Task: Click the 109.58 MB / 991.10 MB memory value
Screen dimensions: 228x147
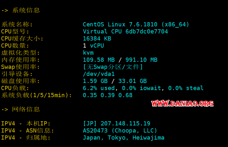Action: (x=120, y=60)
